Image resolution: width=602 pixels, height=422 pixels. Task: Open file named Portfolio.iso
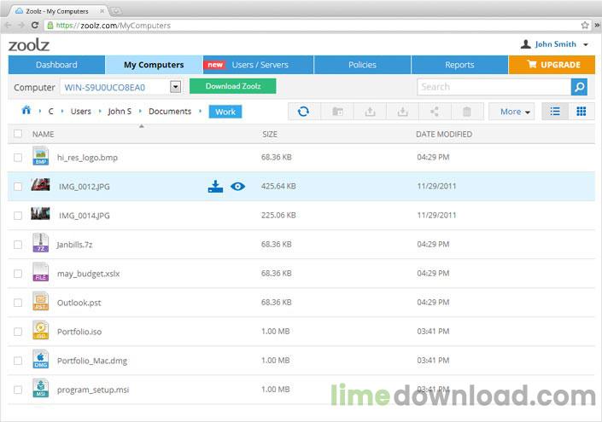[79, 332]
